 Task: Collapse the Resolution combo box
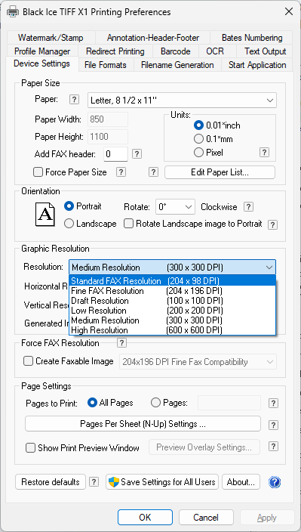[172, 268]
